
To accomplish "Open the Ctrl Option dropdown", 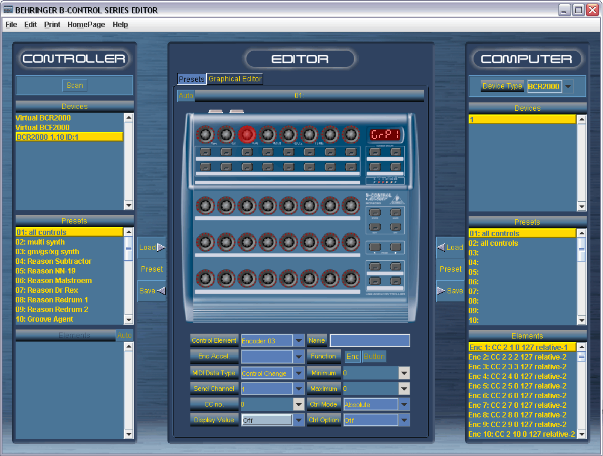I will click(x=404, y=420).
